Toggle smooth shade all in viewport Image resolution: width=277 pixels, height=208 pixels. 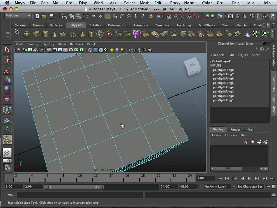(96, 50)
